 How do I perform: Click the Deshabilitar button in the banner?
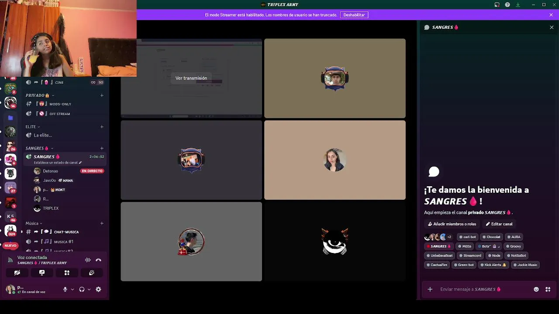(x=354, y=15)
